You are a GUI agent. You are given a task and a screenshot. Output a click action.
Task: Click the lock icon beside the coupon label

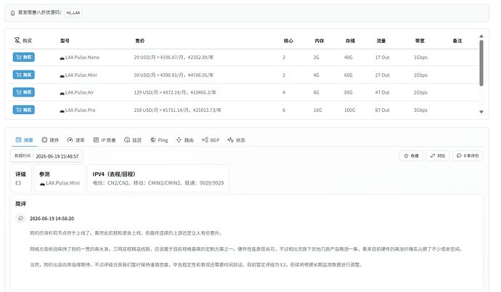13,13
